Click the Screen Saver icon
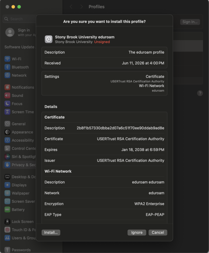 7,201
